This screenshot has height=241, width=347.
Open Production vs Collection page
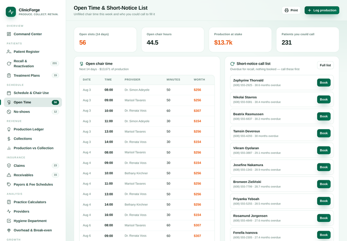(33, 148)
